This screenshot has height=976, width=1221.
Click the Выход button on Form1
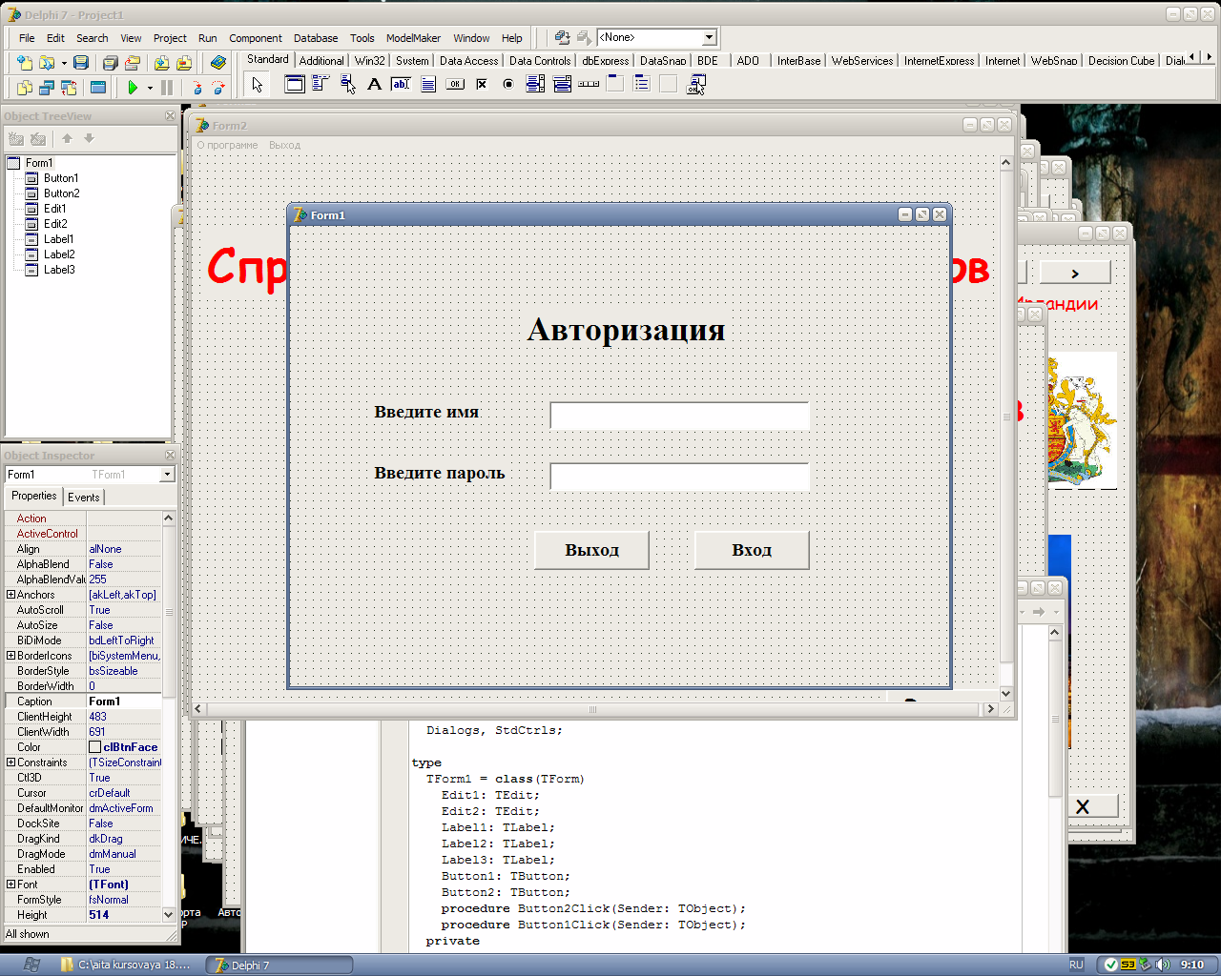tap(591, 550)
